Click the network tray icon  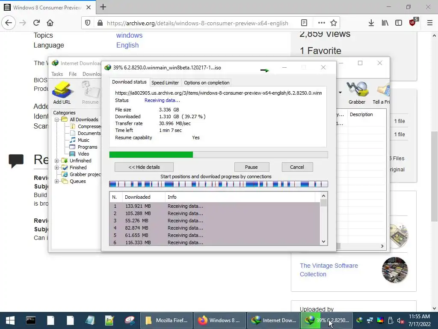(x=370, y=320)
